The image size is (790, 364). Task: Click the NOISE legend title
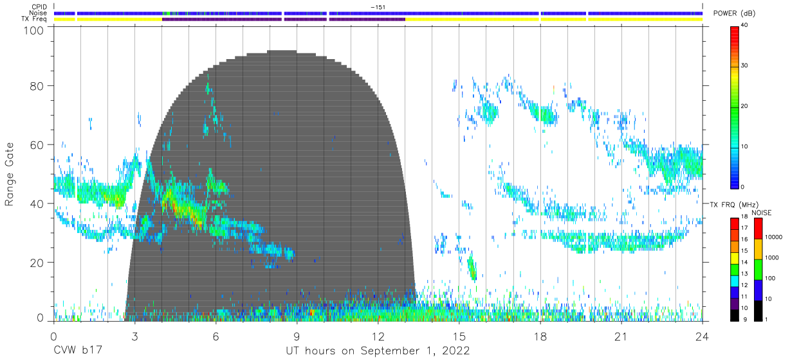tap(762, 212)
